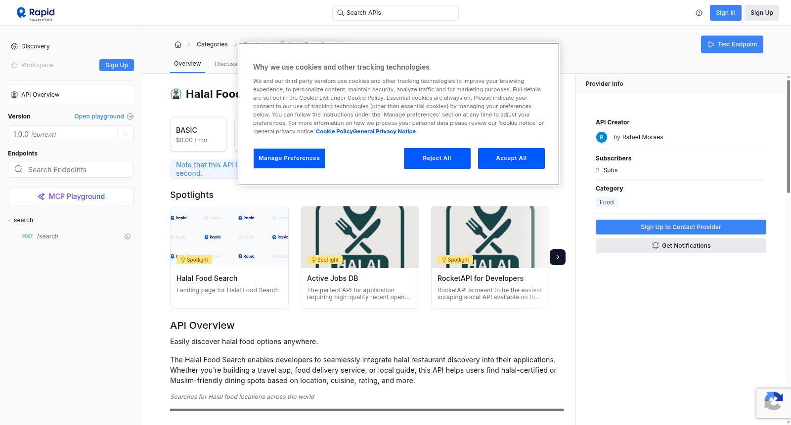
Task: Click the bell icon in Get Notifications
Action: [x=656, y=246]
